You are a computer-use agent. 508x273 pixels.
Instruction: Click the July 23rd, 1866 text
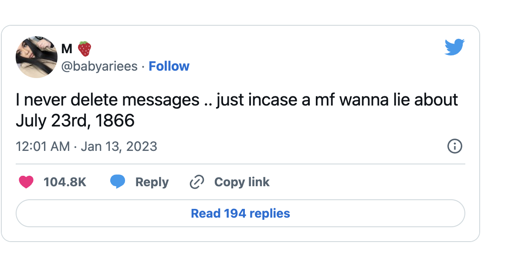pyautogui.click(x=75, y=121)
